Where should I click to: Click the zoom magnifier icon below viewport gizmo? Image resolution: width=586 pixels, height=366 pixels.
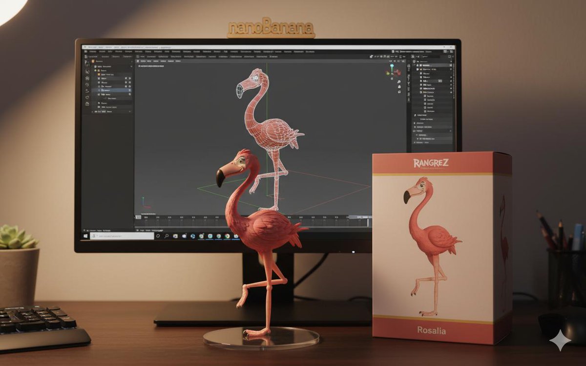[x=399, y=82]
